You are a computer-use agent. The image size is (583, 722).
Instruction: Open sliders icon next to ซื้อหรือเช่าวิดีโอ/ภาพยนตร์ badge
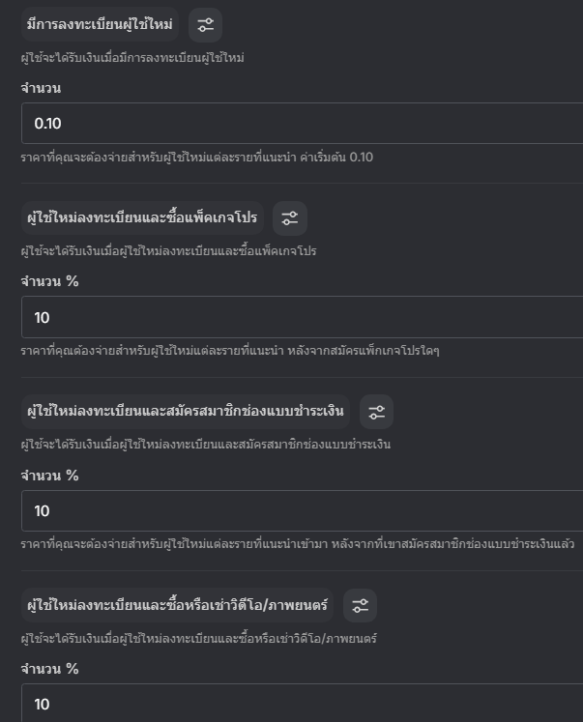[x=360, y=605]
